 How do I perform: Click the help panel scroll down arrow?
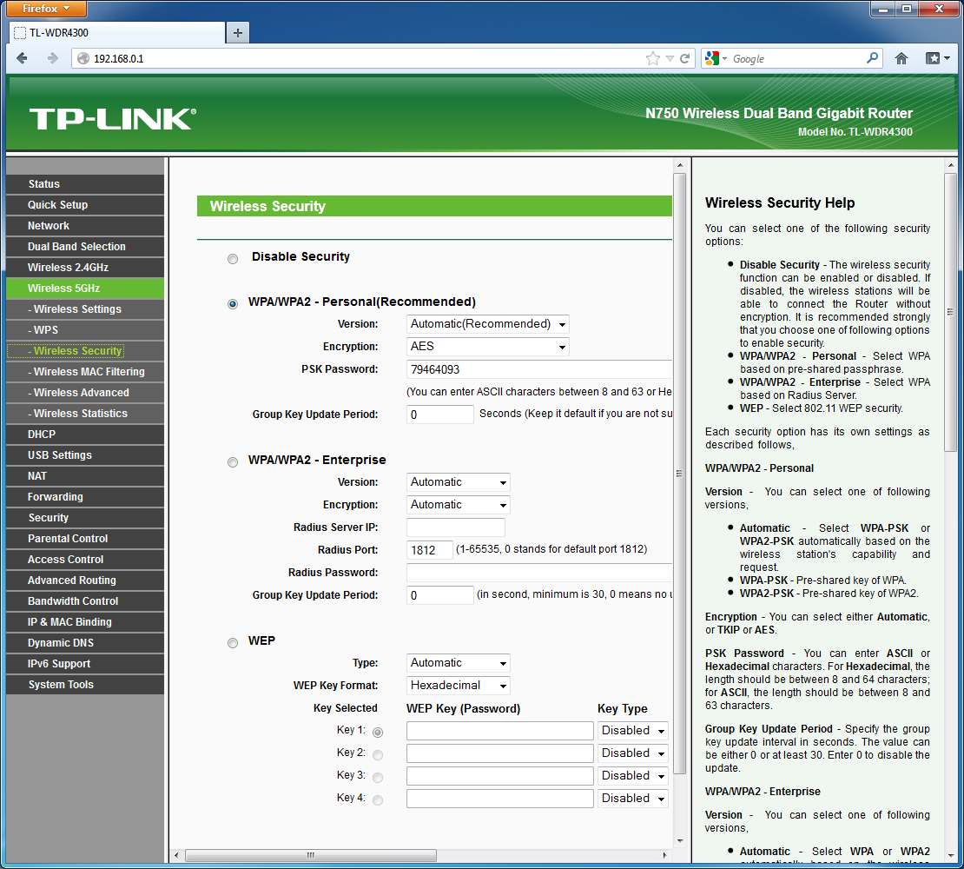950,855
